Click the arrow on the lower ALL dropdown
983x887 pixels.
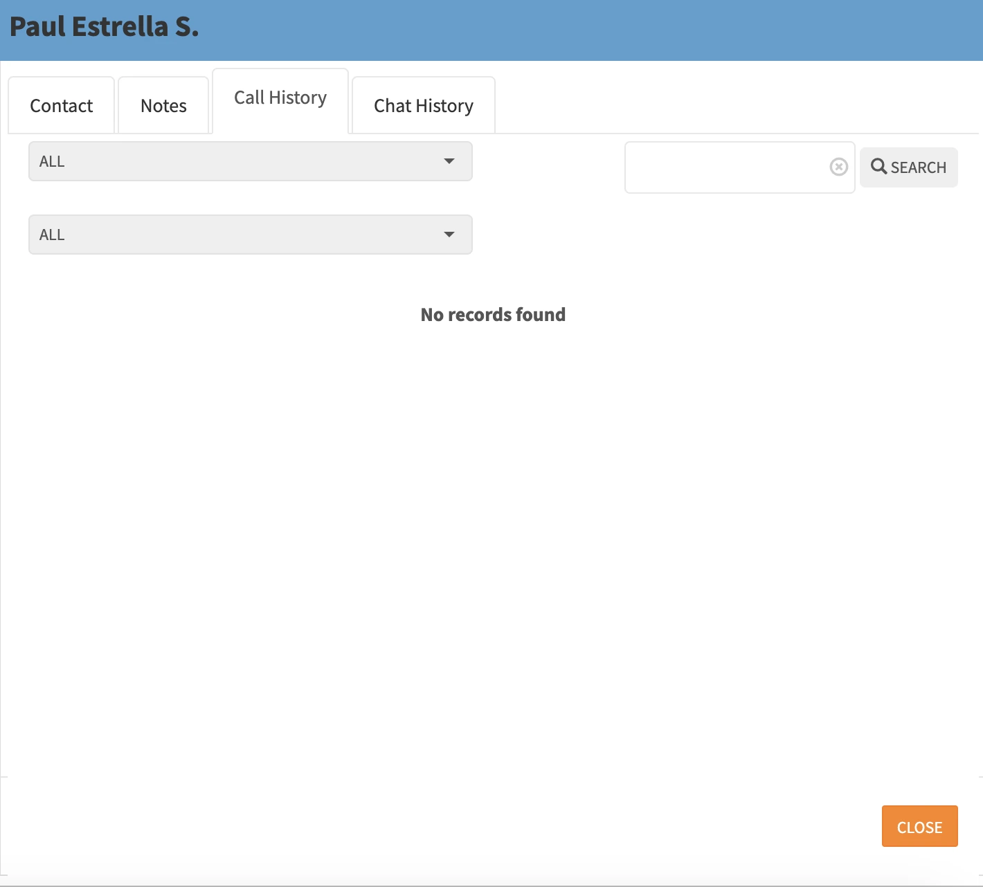point(449,235)
